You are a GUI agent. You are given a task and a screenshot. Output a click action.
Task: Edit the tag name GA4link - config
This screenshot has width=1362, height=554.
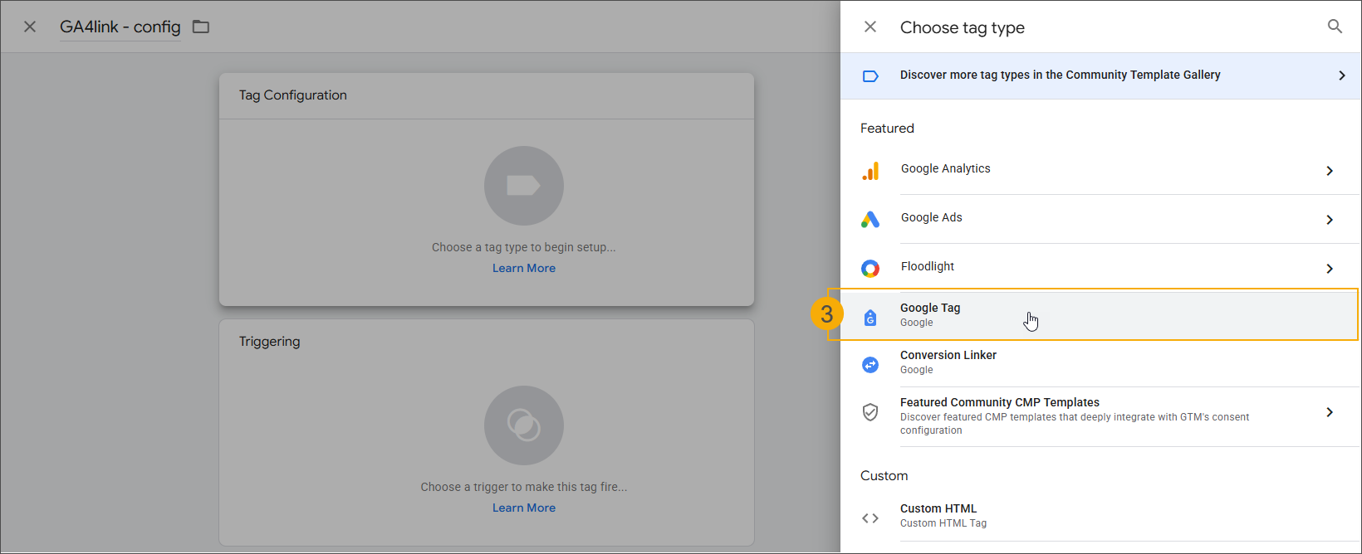(x=120, y=27)
